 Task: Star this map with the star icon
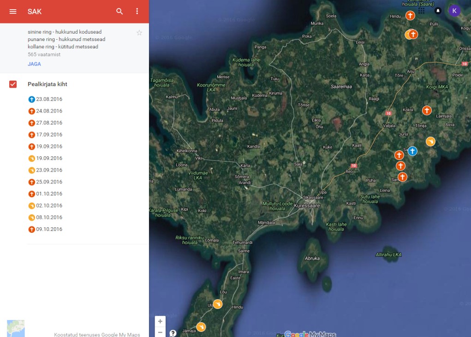pos(139,33)
